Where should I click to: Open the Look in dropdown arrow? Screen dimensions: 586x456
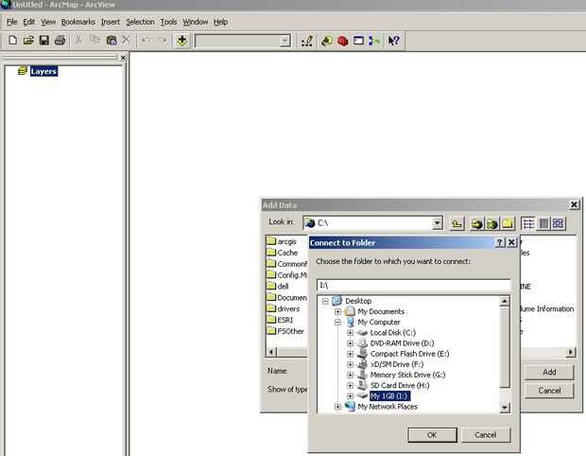437,223
